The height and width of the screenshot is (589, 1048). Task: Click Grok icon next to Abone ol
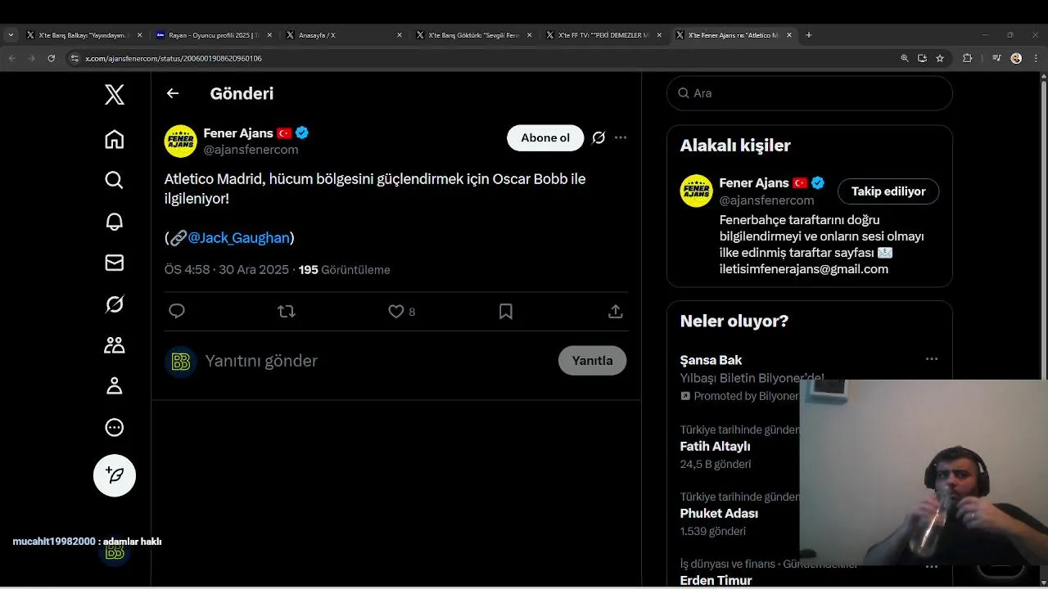[x=599, y=137]
